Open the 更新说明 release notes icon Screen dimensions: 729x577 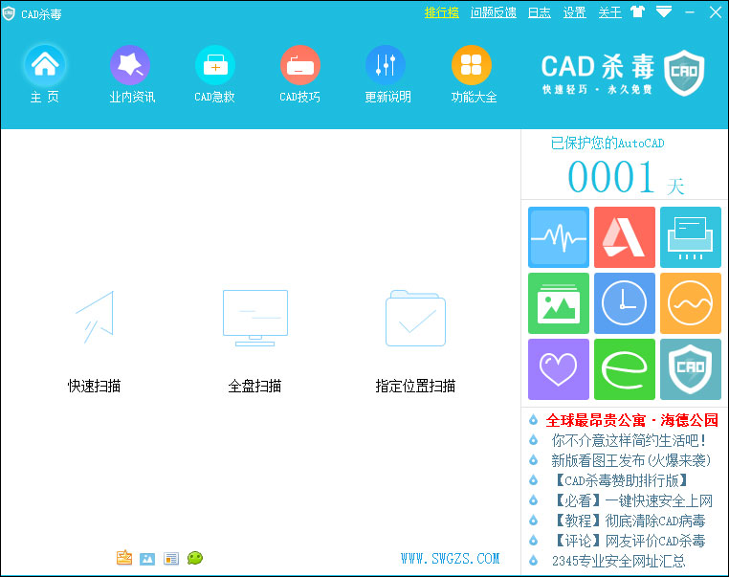click(x=386, y=65)
